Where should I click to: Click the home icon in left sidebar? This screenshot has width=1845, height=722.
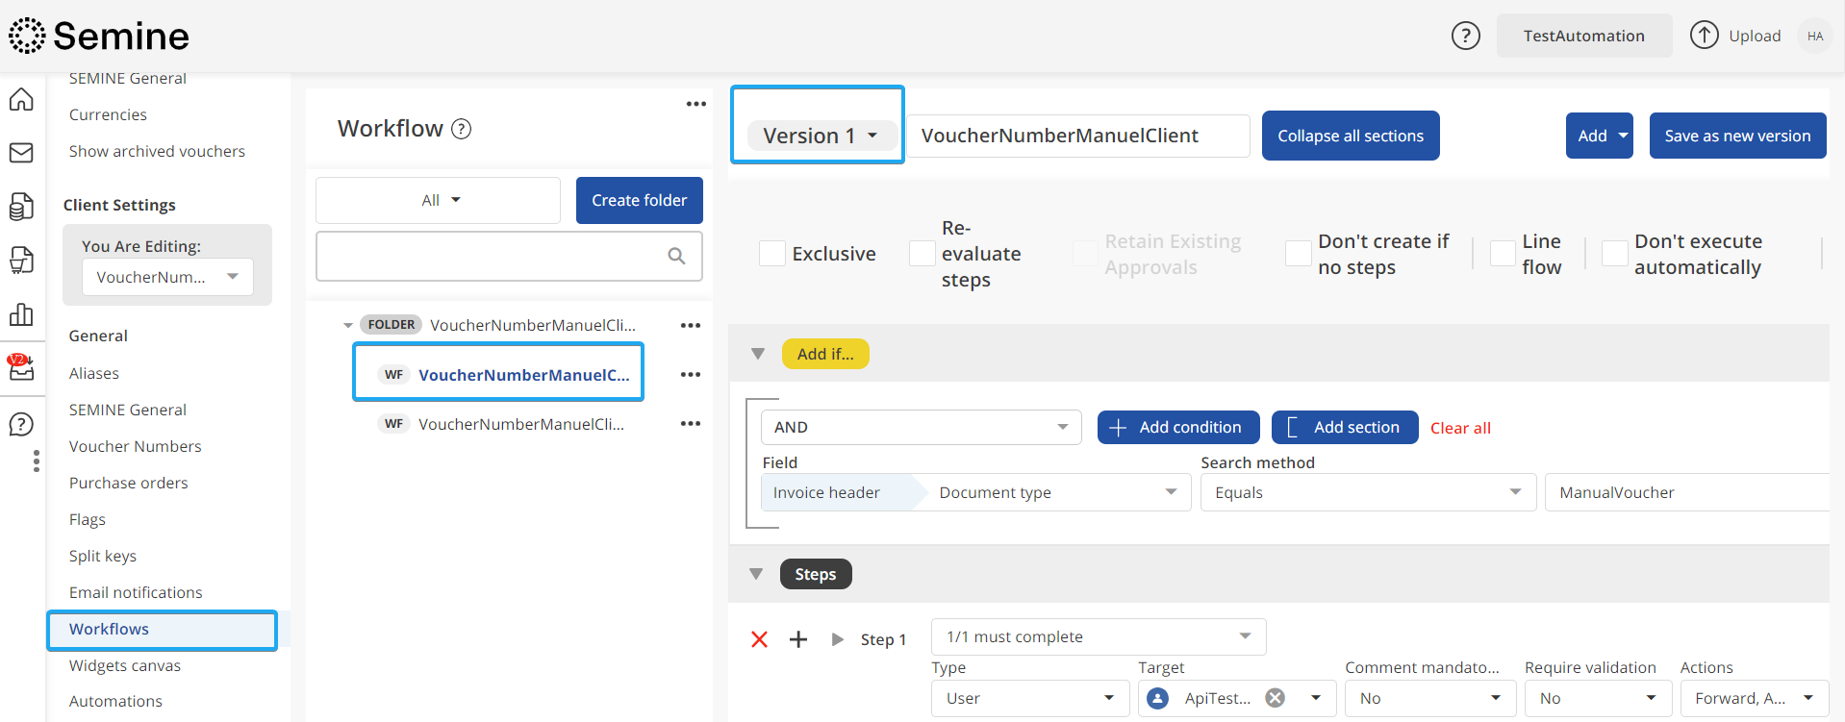click(21, 100)
